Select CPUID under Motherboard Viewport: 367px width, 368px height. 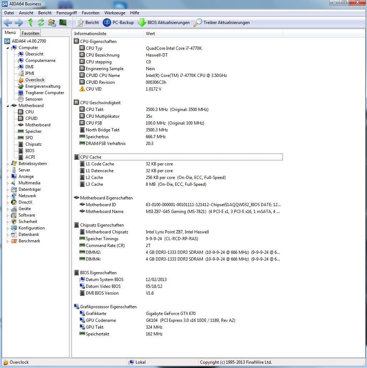click(x=31, y=118)
